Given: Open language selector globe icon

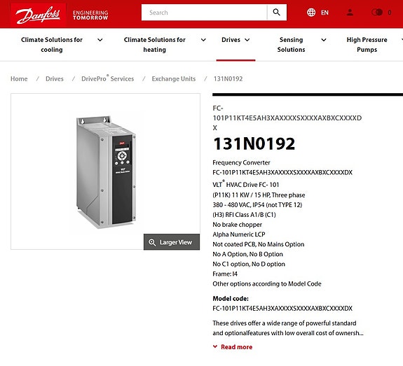Looking at the screenshot, I should click(x=311, y=13).
